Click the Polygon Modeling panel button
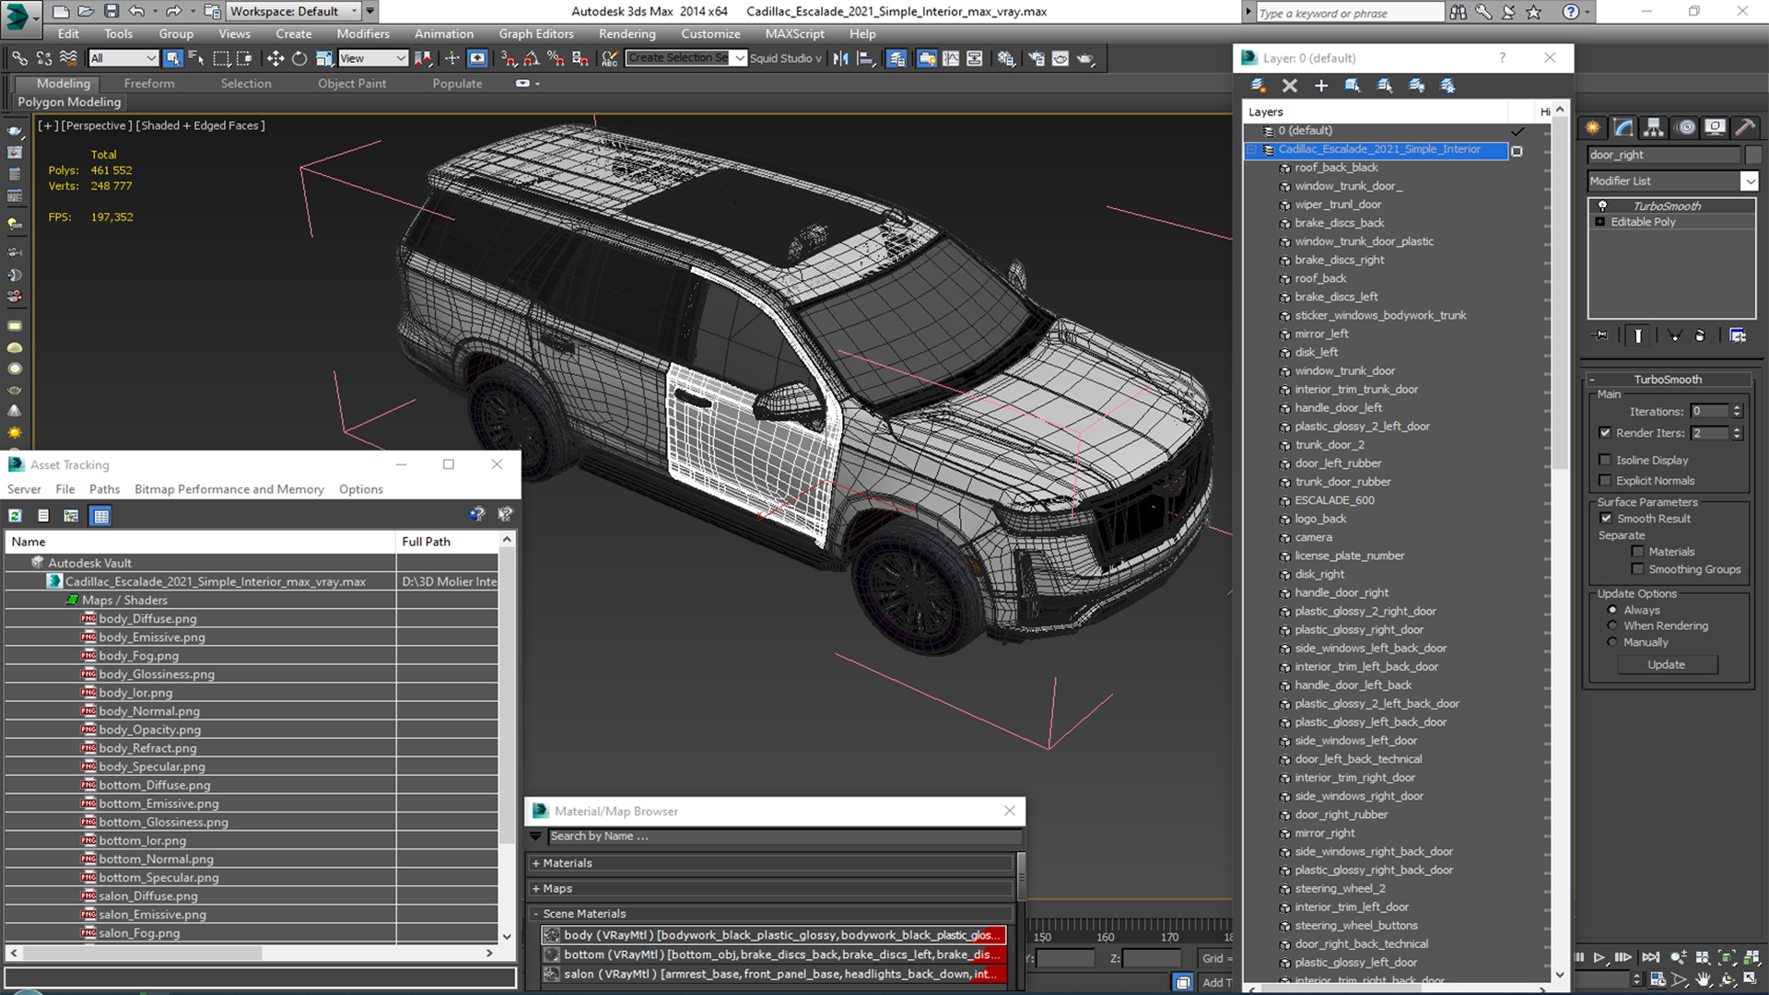Image resolution: width=1769 pixels, height=995 pixels. [69, 102]
